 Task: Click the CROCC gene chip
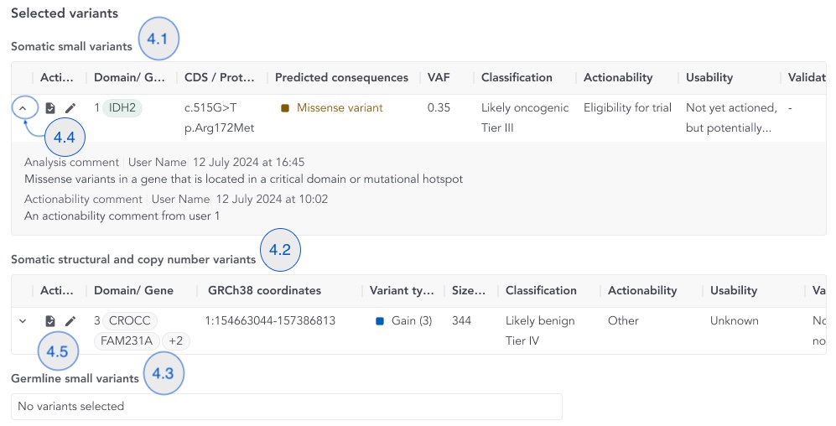130,321
